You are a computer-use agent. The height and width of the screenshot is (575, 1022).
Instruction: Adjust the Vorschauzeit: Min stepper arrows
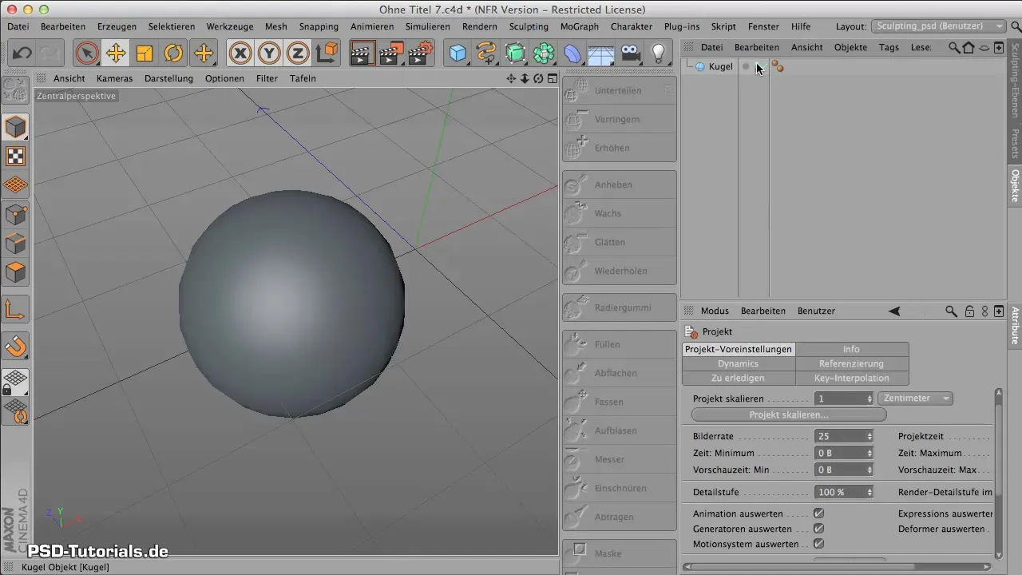[869, 470]
